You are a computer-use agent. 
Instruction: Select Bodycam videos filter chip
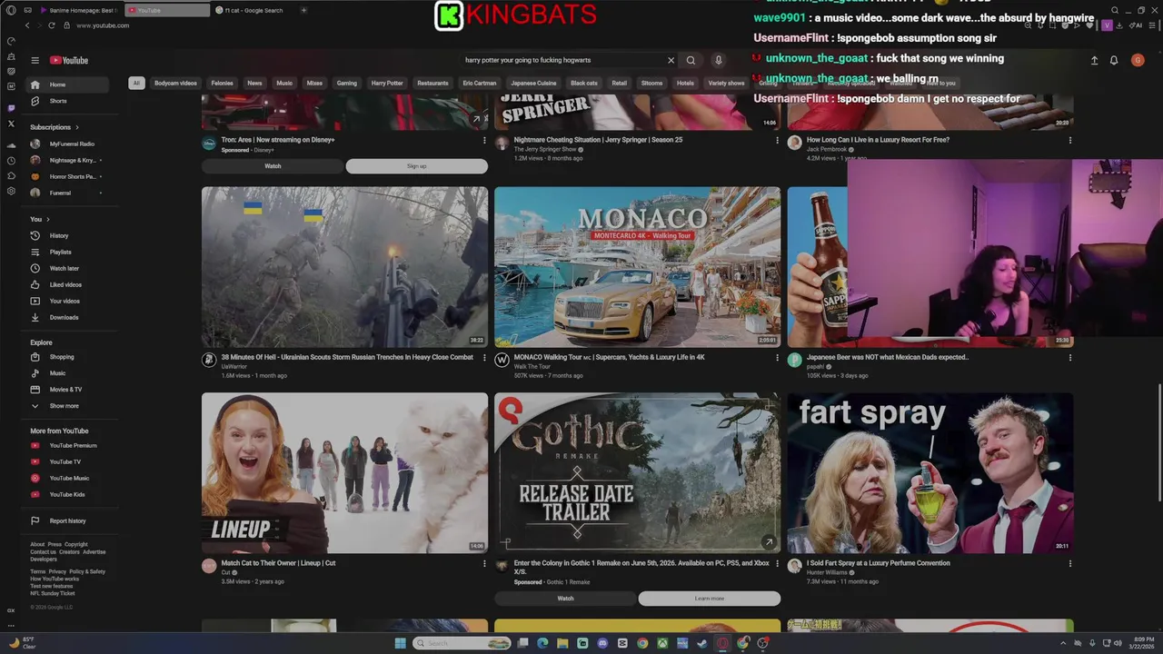click(175, 83)
